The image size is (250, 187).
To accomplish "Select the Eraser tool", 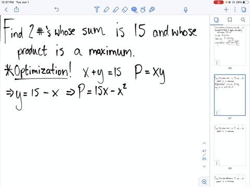I will pos(125,9).
